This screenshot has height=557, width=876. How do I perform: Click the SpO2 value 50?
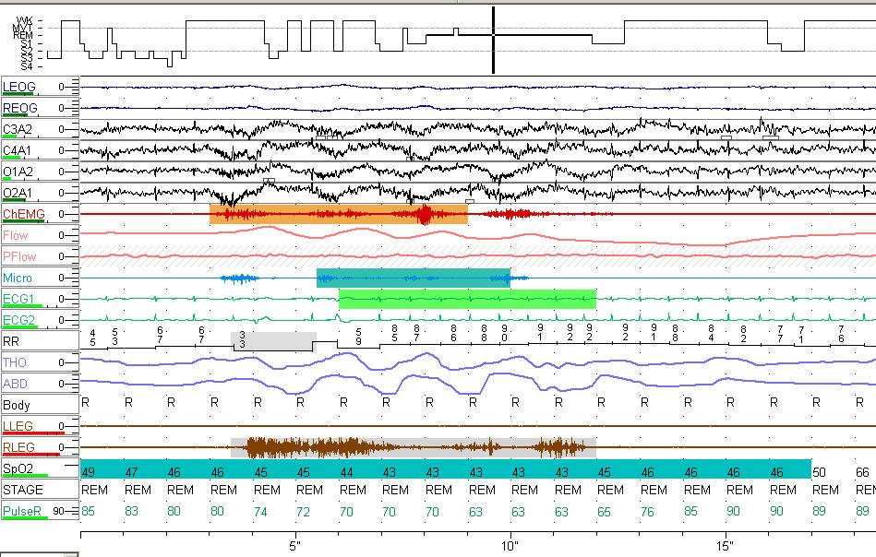(x=819, y=472)
